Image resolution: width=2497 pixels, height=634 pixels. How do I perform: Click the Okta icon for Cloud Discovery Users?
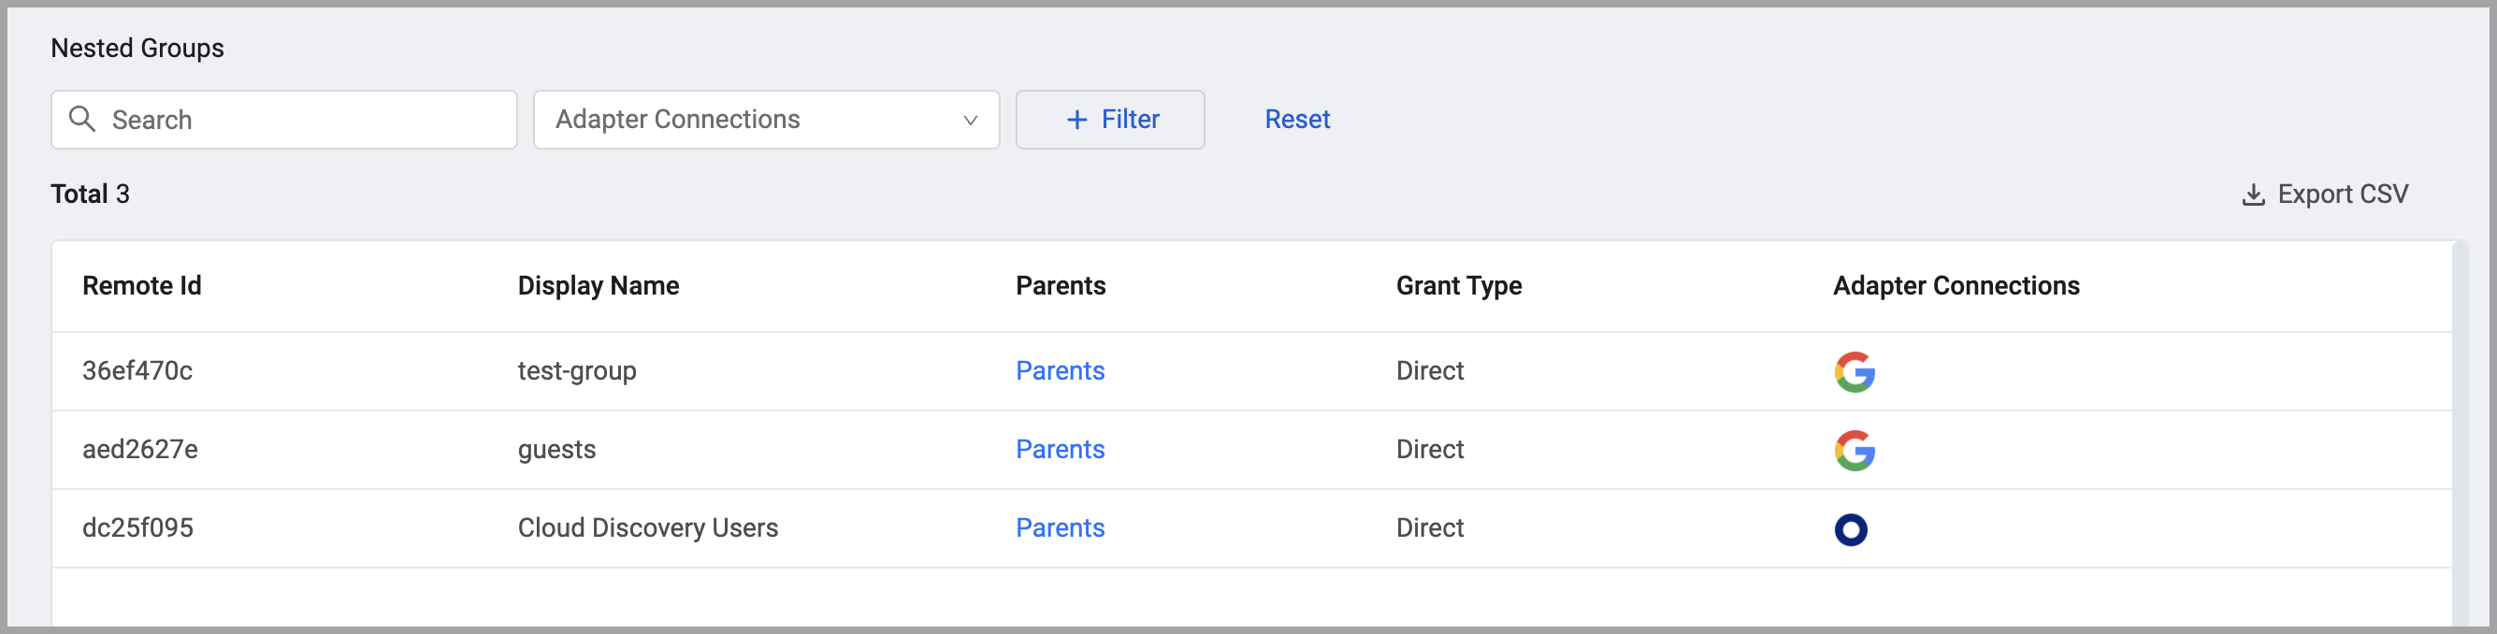click(x=1851, y=528)
